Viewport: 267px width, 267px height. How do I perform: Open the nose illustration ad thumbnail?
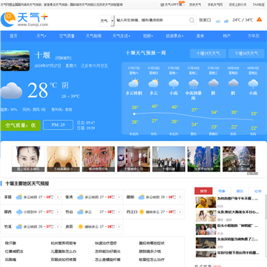pyautogui.click(x=63, y=159)
